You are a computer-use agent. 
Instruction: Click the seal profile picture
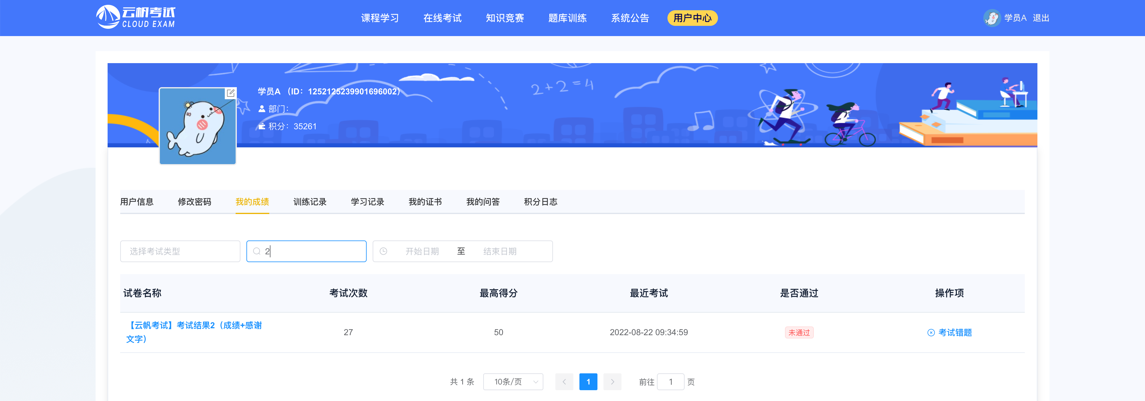(x=198, y=126)
